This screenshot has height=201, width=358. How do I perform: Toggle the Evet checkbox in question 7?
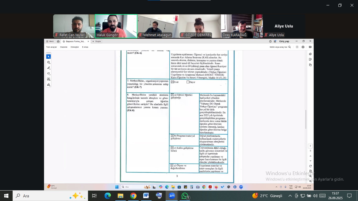tap(172, 82)
